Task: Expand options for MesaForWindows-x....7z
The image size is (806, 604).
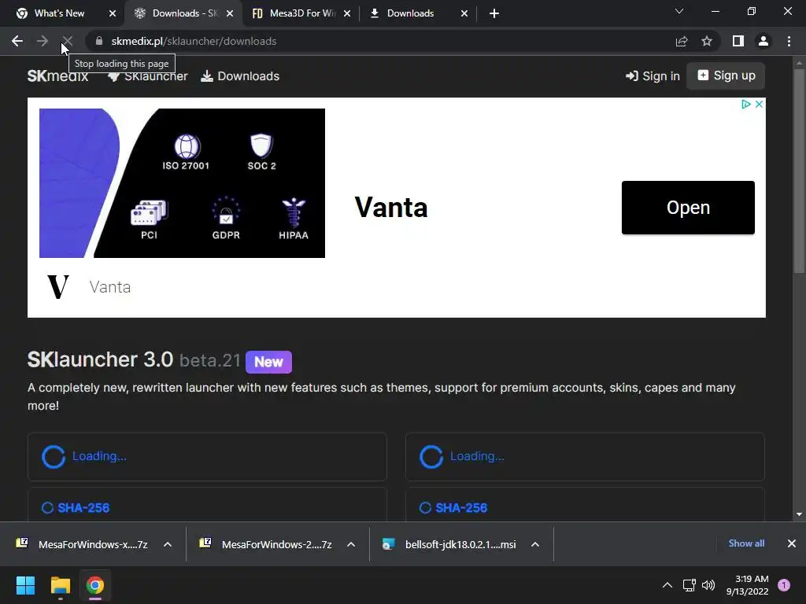Action: (x=168, y=544)
